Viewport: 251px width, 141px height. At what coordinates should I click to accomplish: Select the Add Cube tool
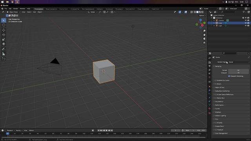pos(4,59)
